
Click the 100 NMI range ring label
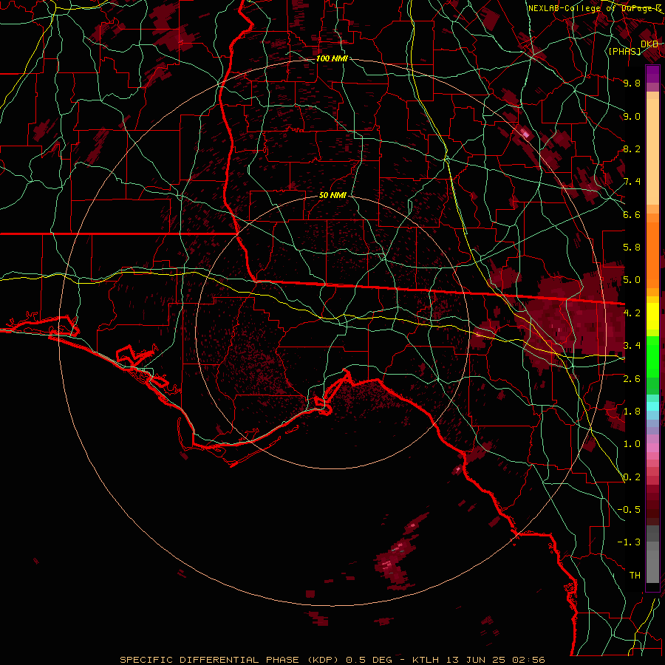click(x=332, y=58)
